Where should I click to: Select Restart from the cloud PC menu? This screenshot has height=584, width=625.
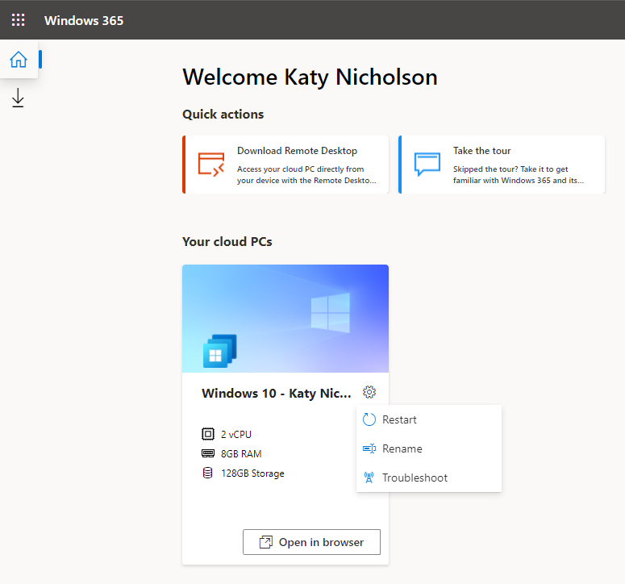click(x=399, y=419)
